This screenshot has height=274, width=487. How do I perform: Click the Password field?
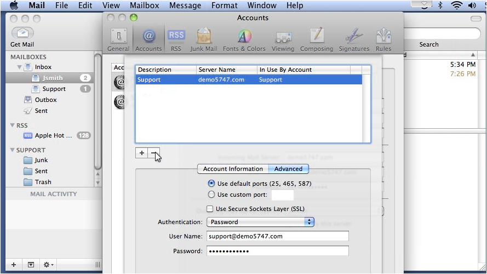click(x=277, y=251)
